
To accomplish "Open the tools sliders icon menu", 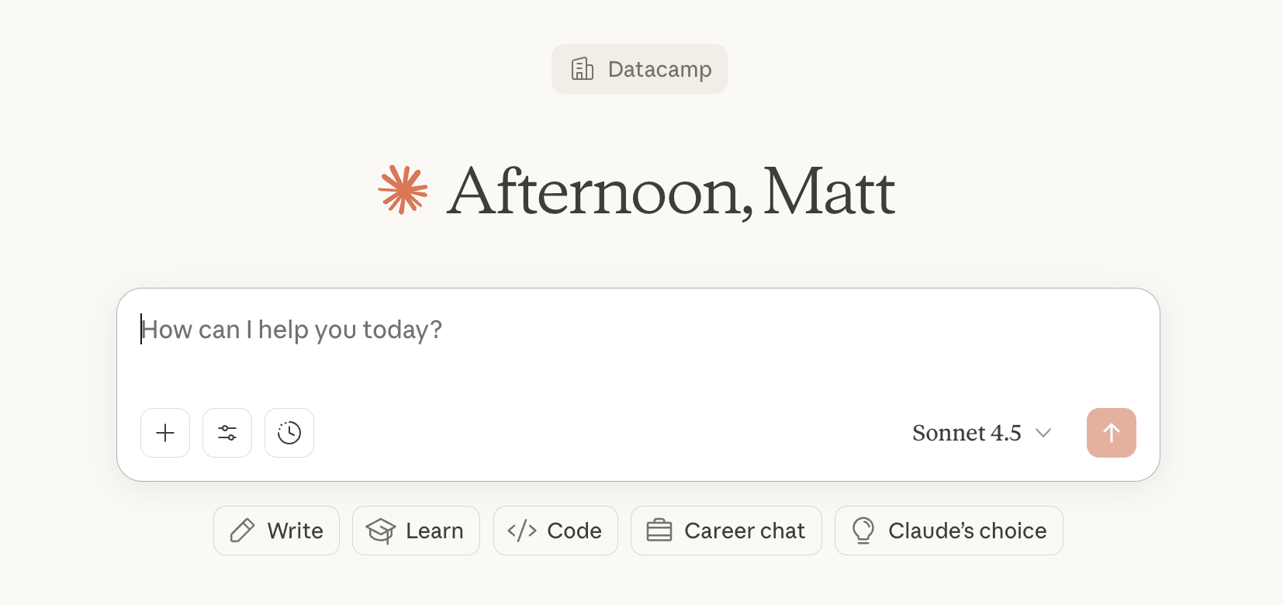I will [227, 433].
